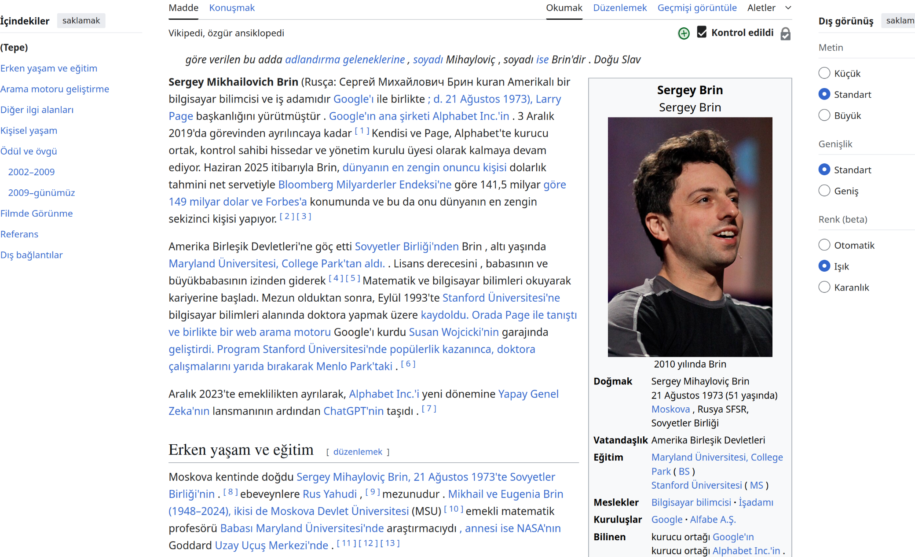Select Karanlık color mode

[x=824, y=287]
